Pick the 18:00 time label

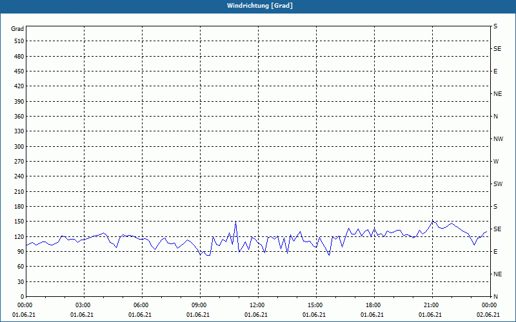click(x=374, y=305)
